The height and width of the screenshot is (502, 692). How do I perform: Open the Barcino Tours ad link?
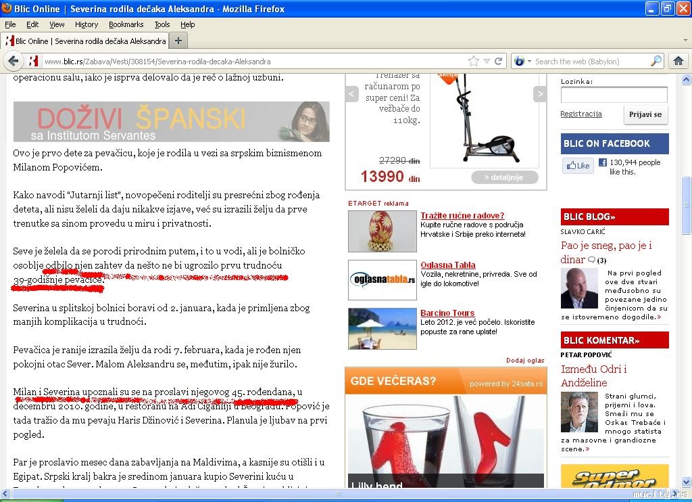447,313
